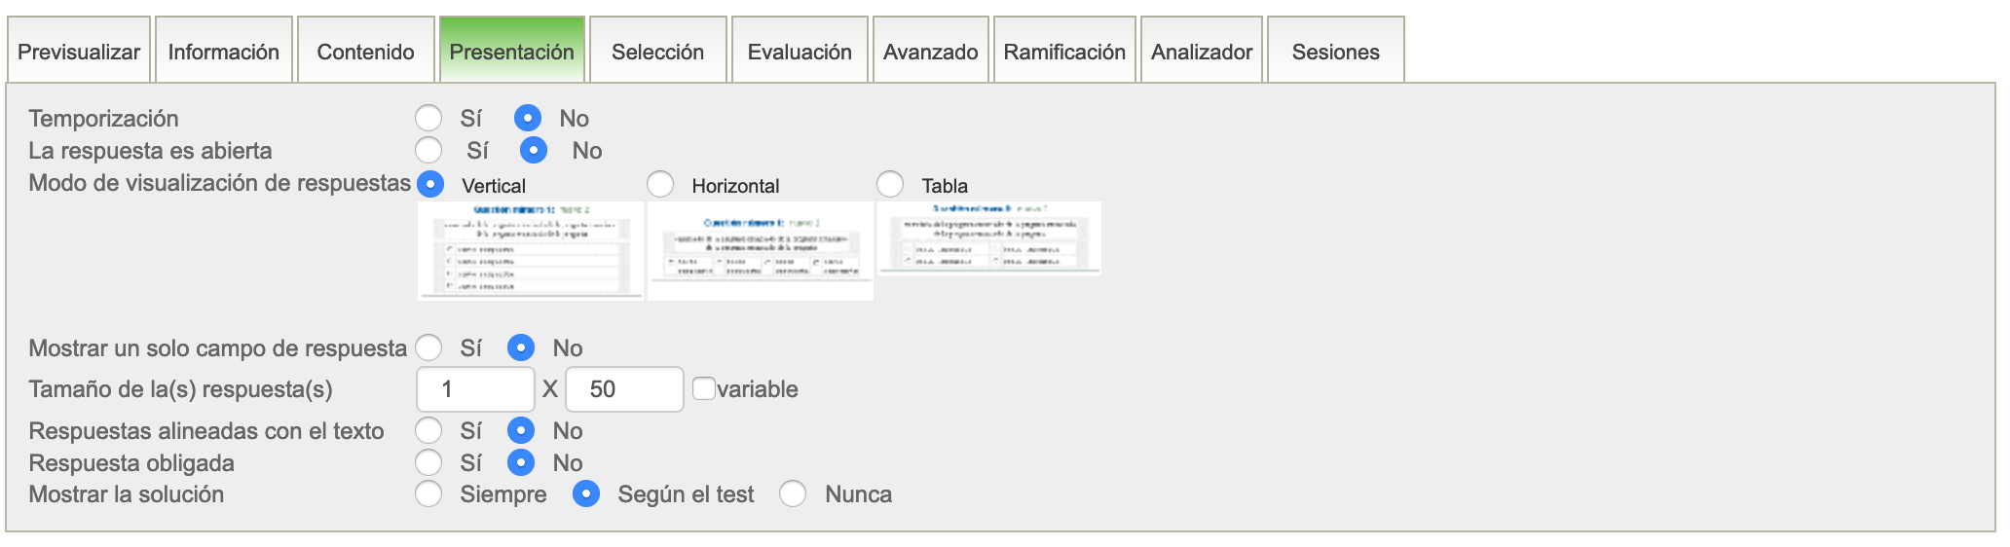Go to the Contenido tab
The image size is (2010, 547).
[365, 52]
